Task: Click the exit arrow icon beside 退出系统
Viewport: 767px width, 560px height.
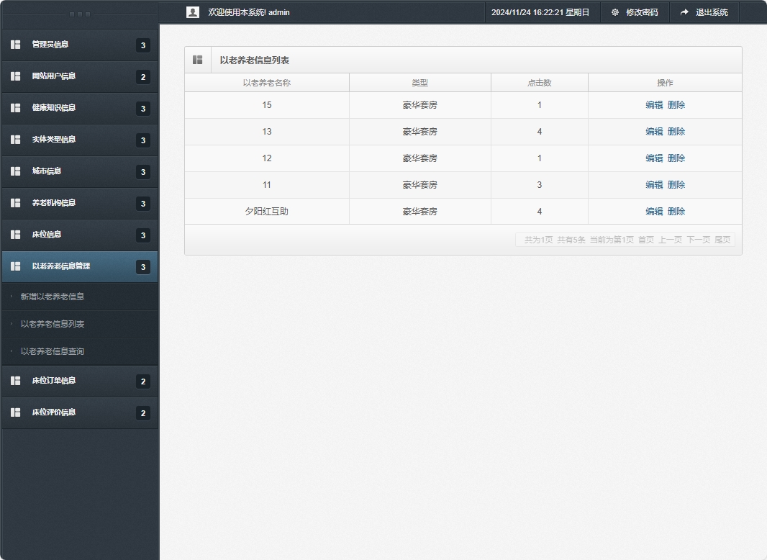Action: click(x=684, y=12)
